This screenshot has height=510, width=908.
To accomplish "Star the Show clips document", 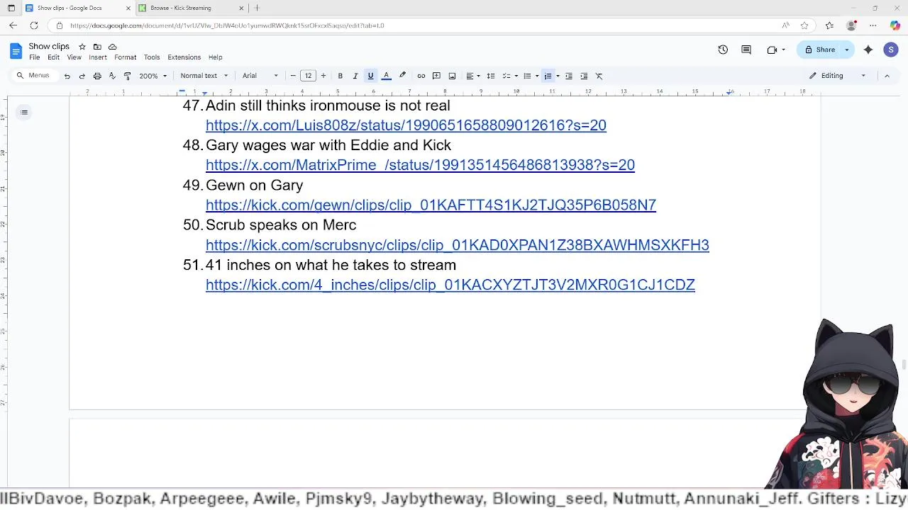I will (x=82, y=47).
